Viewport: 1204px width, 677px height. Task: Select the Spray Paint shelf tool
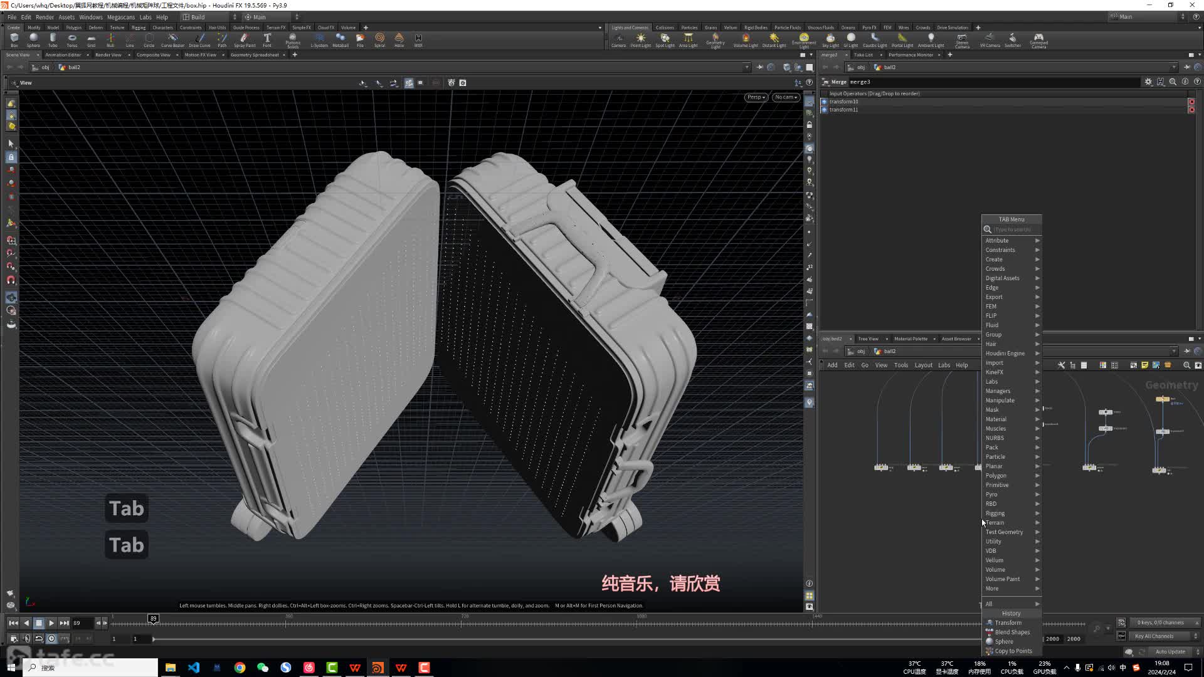(245, 40)
